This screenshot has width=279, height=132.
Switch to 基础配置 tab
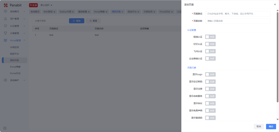(83, 12)
